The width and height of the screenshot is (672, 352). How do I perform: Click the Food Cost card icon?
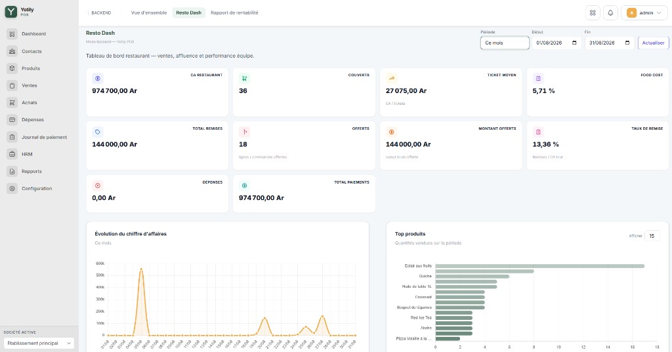[x=538, y=79]
